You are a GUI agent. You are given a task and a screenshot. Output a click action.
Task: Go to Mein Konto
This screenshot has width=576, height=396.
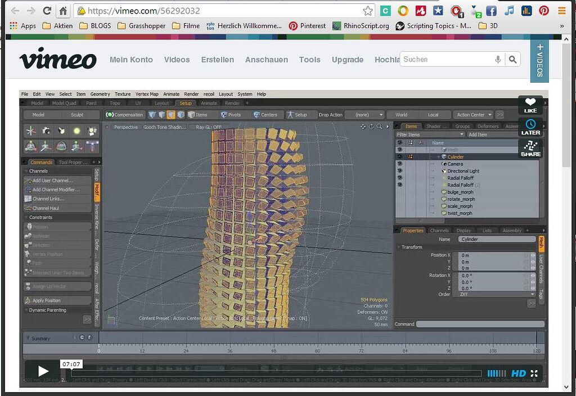131,60
